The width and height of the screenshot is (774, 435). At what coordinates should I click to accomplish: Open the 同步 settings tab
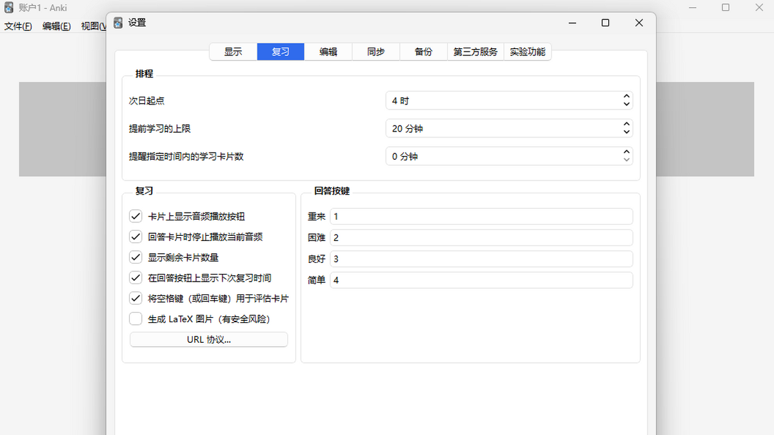[376, 52]
